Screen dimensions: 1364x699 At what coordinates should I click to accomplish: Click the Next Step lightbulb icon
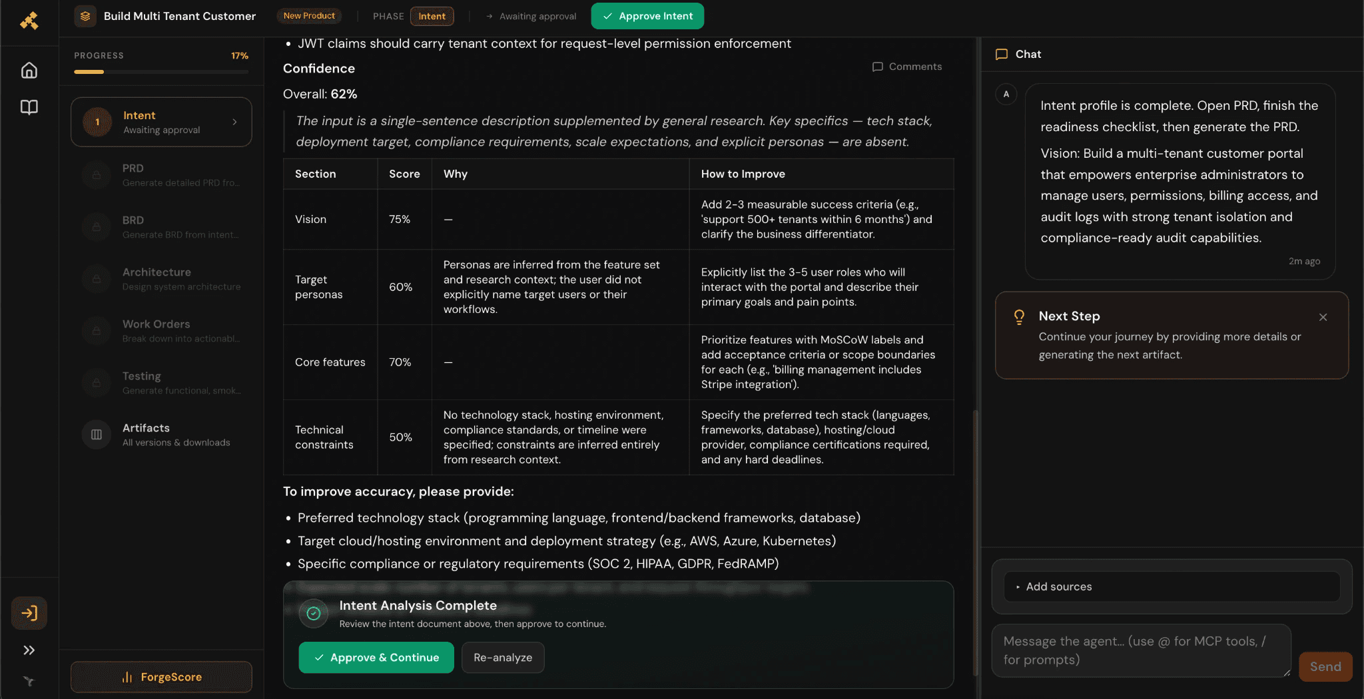(x=1019, y=317)
